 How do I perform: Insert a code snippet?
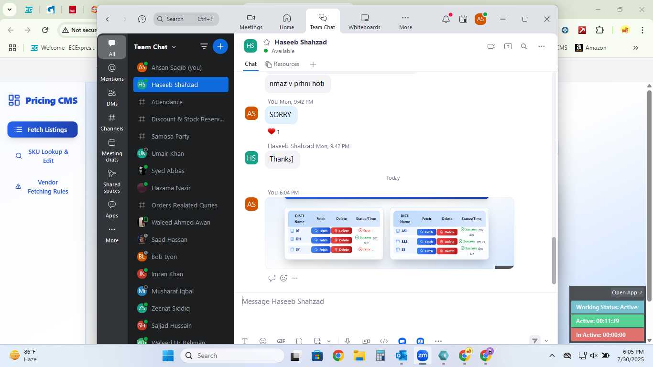click(x=383, y=341)
